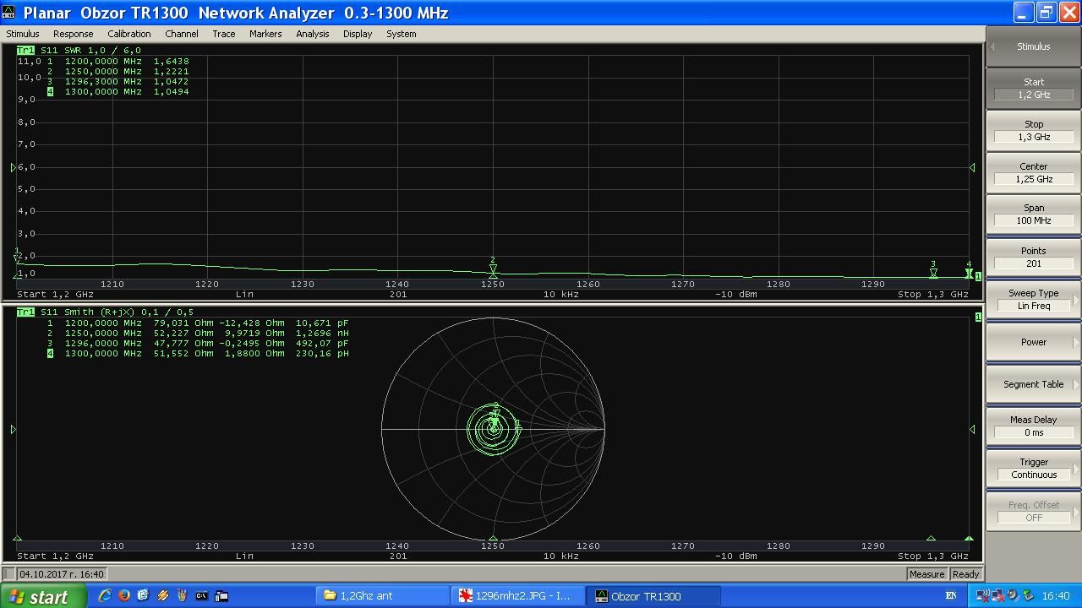1082x608 pixels.
Task: Expand the Power submenu
Action: click(x=1033, y=342)
